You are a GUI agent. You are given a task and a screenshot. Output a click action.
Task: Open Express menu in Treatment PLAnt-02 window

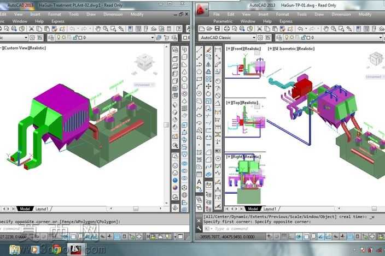[x=58, y=21]
